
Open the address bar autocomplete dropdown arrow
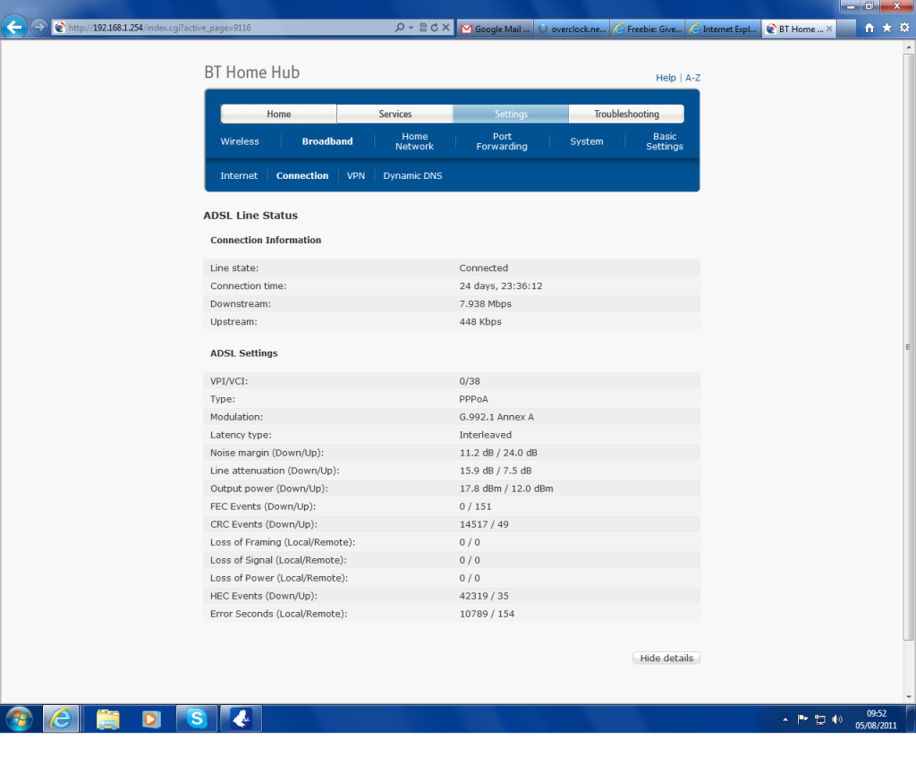tap(411, 28)
